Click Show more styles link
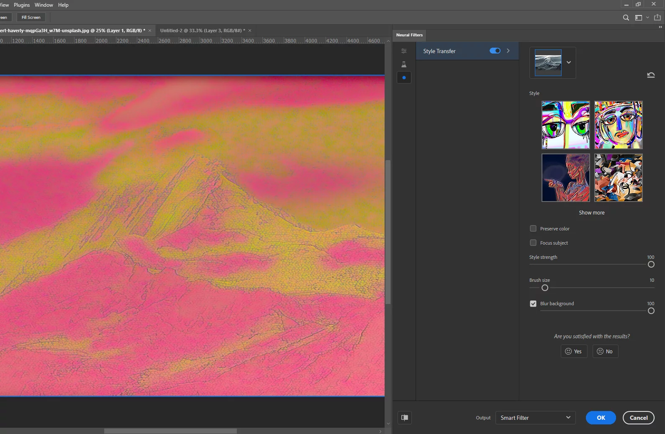665x434 pixels. coord(591,212)
